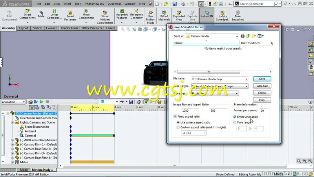314x177 pixels.
Task: Click Take Snapshot icon
Action: (238, 16)
